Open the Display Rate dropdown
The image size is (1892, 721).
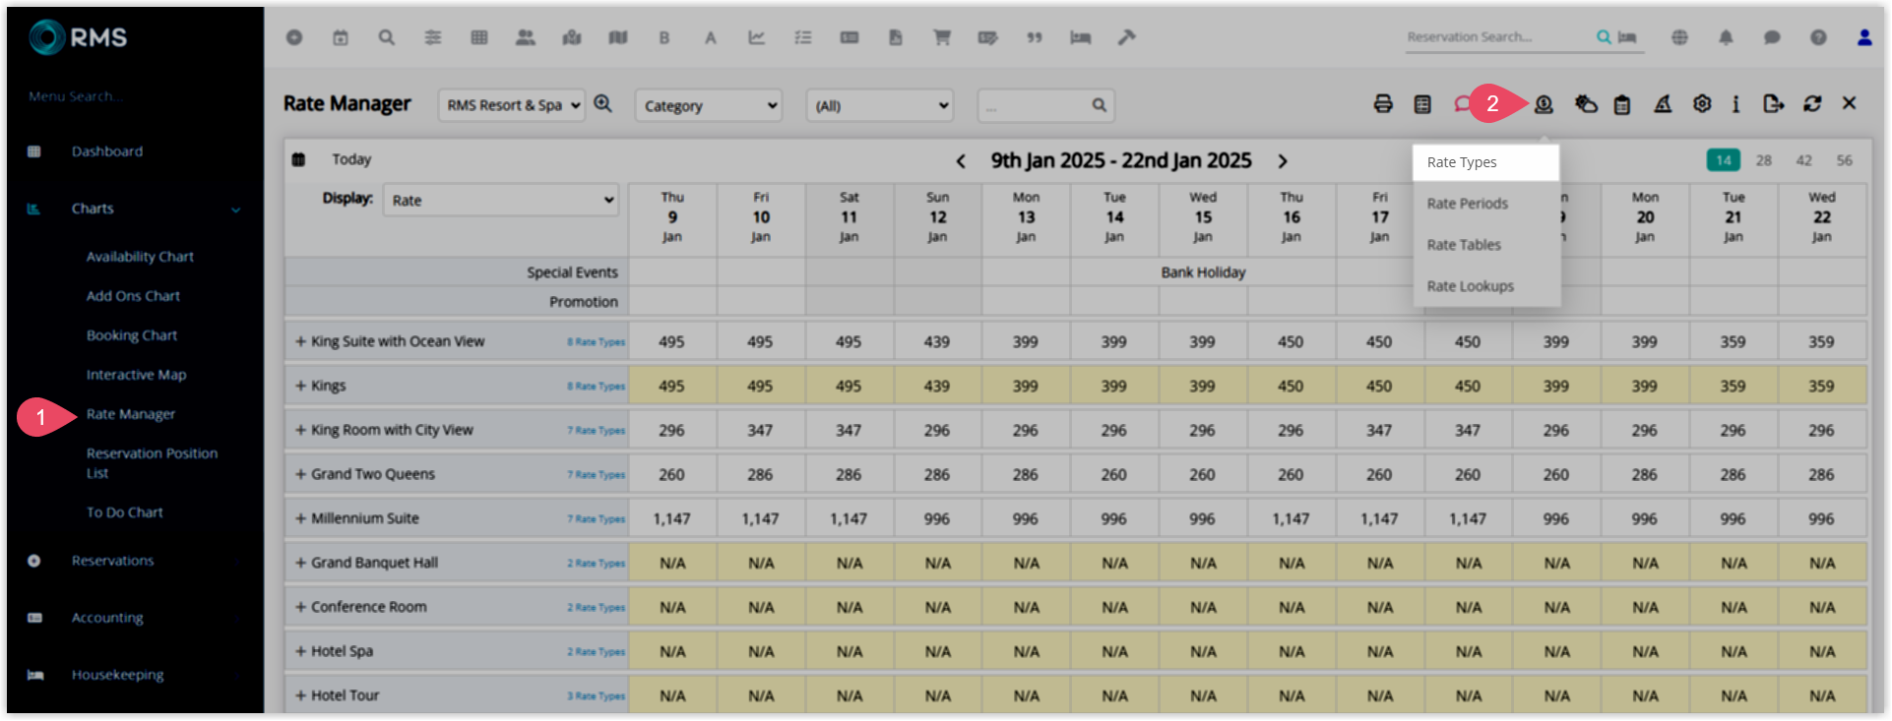[x=501, y=200]
